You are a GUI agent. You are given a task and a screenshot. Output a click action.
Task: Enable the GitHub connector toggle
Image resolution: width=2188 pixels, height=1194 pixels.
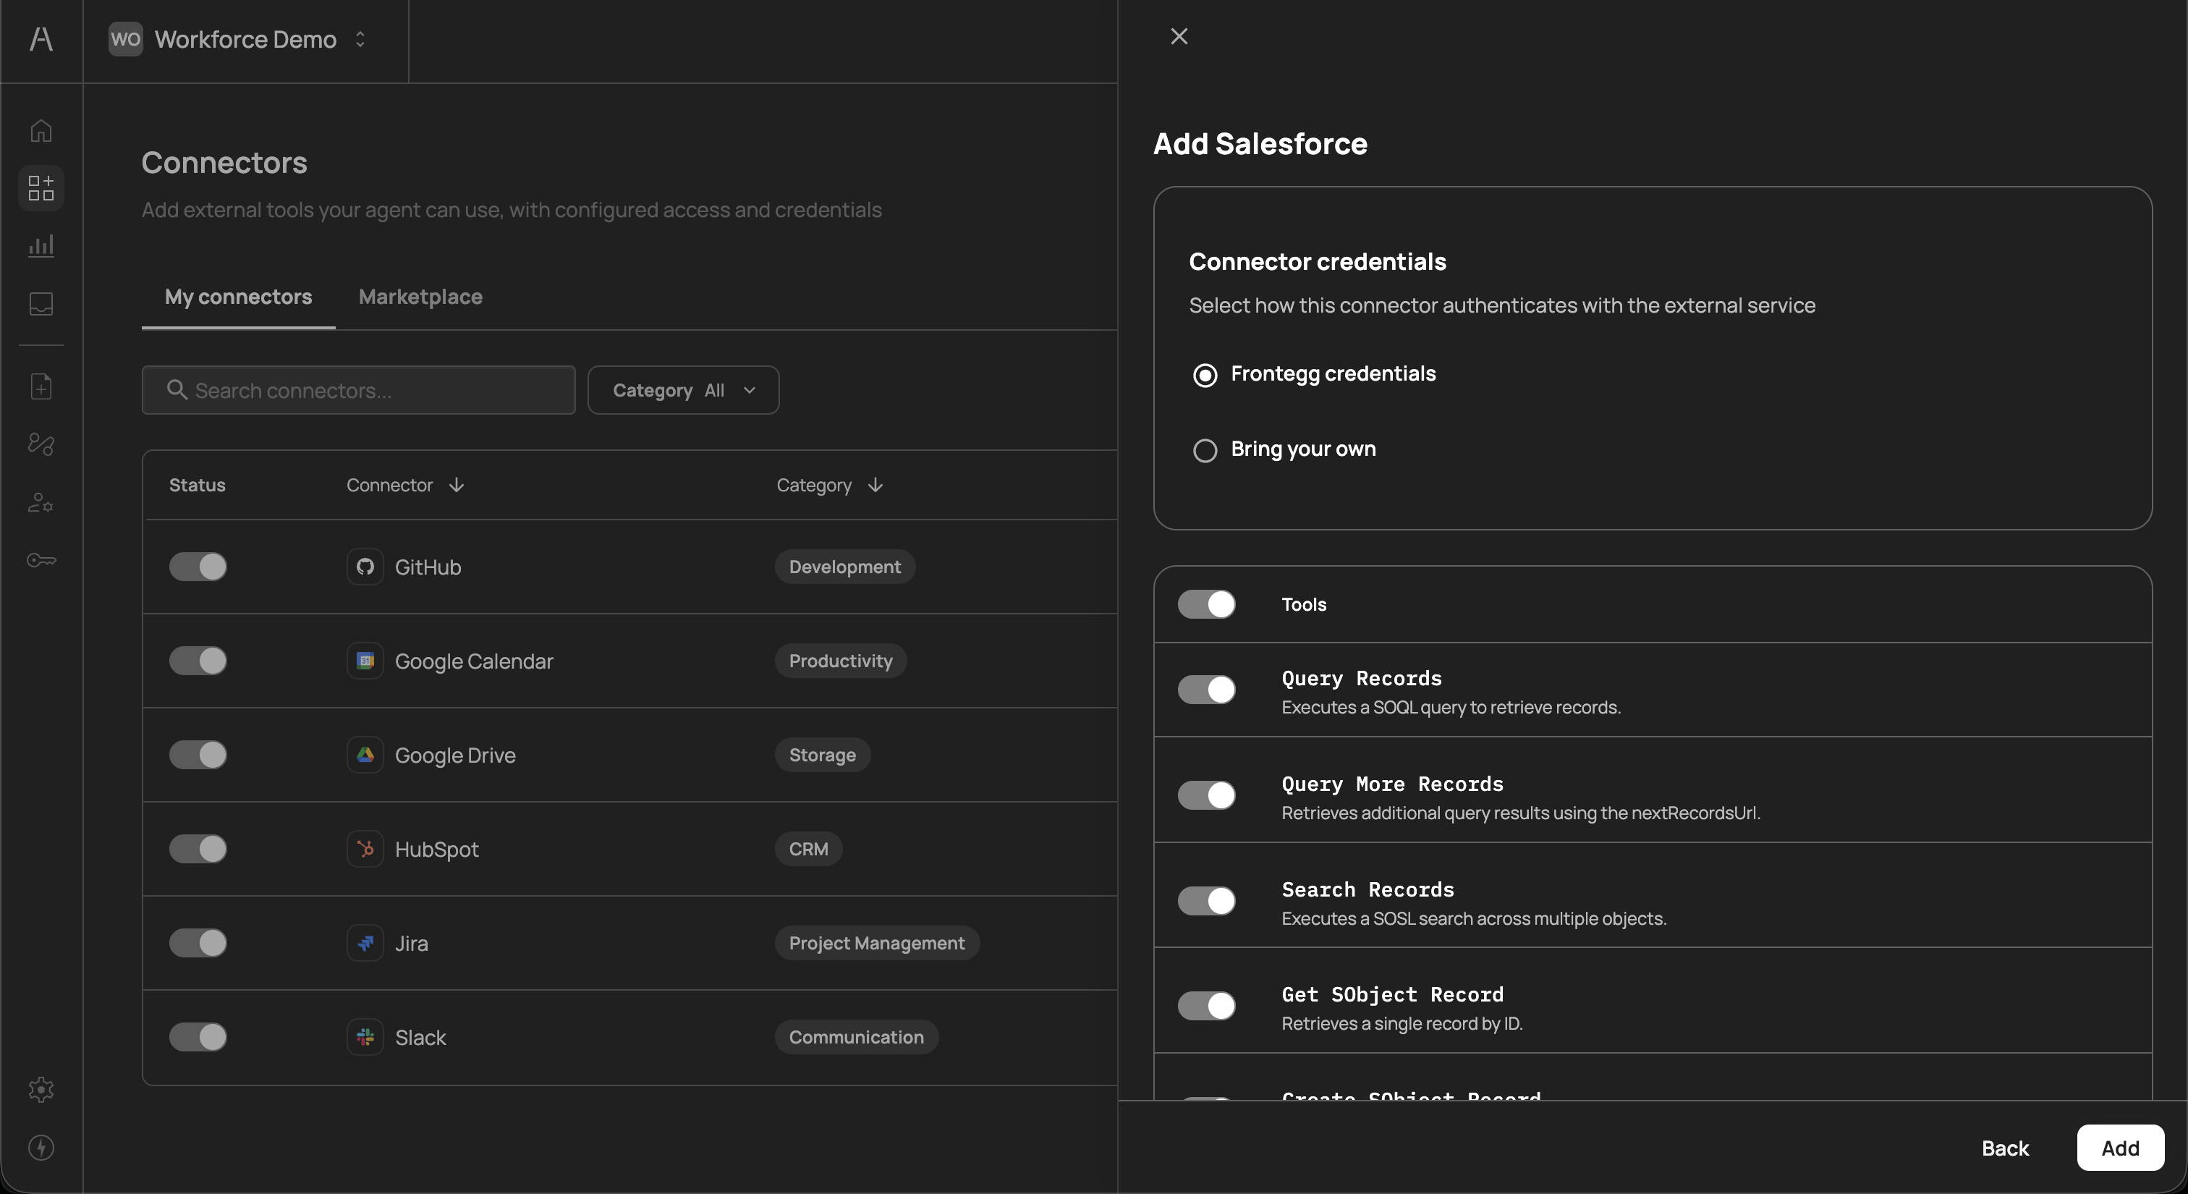click(x=198, y=567)
